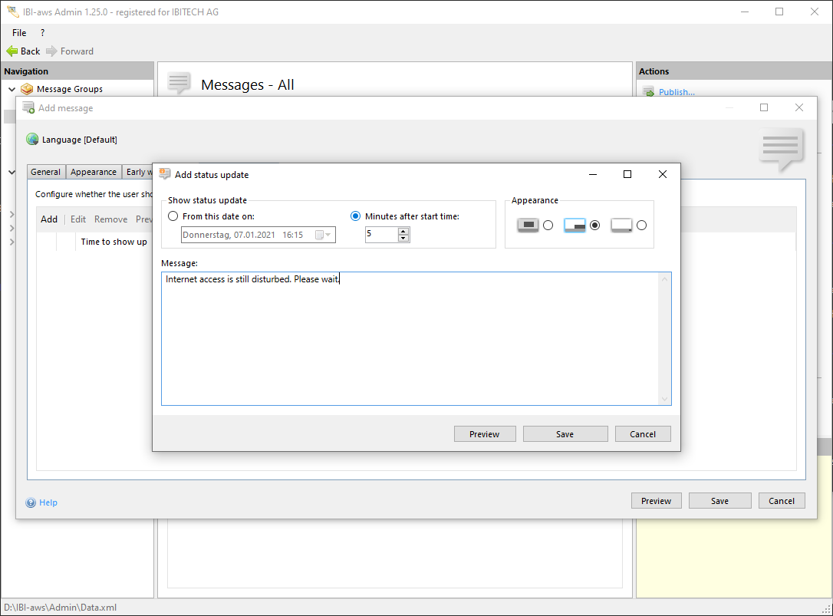Click Cancel in the Add status update dialog

point(642,434)
